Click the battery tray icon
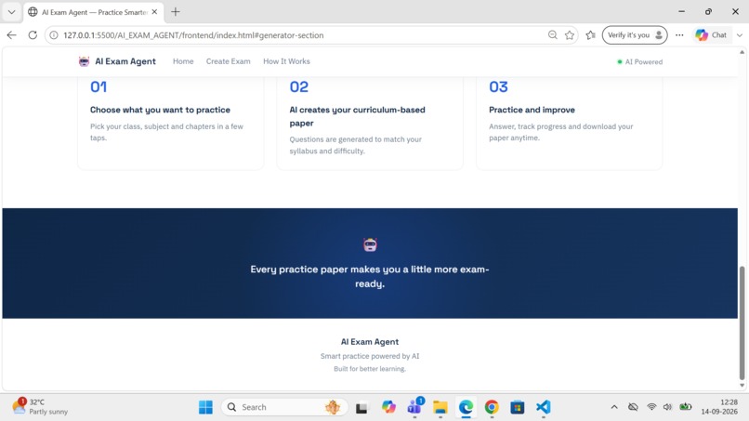749x421 pixels. (686, 407)
